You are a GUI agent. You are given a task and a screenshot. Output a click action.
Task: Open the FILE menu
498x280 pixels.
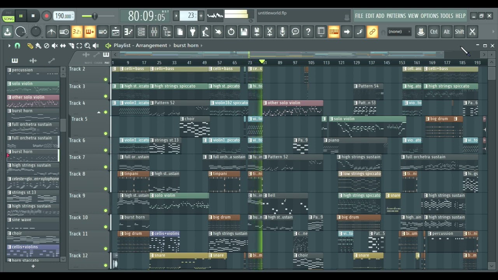pos(359,16)
